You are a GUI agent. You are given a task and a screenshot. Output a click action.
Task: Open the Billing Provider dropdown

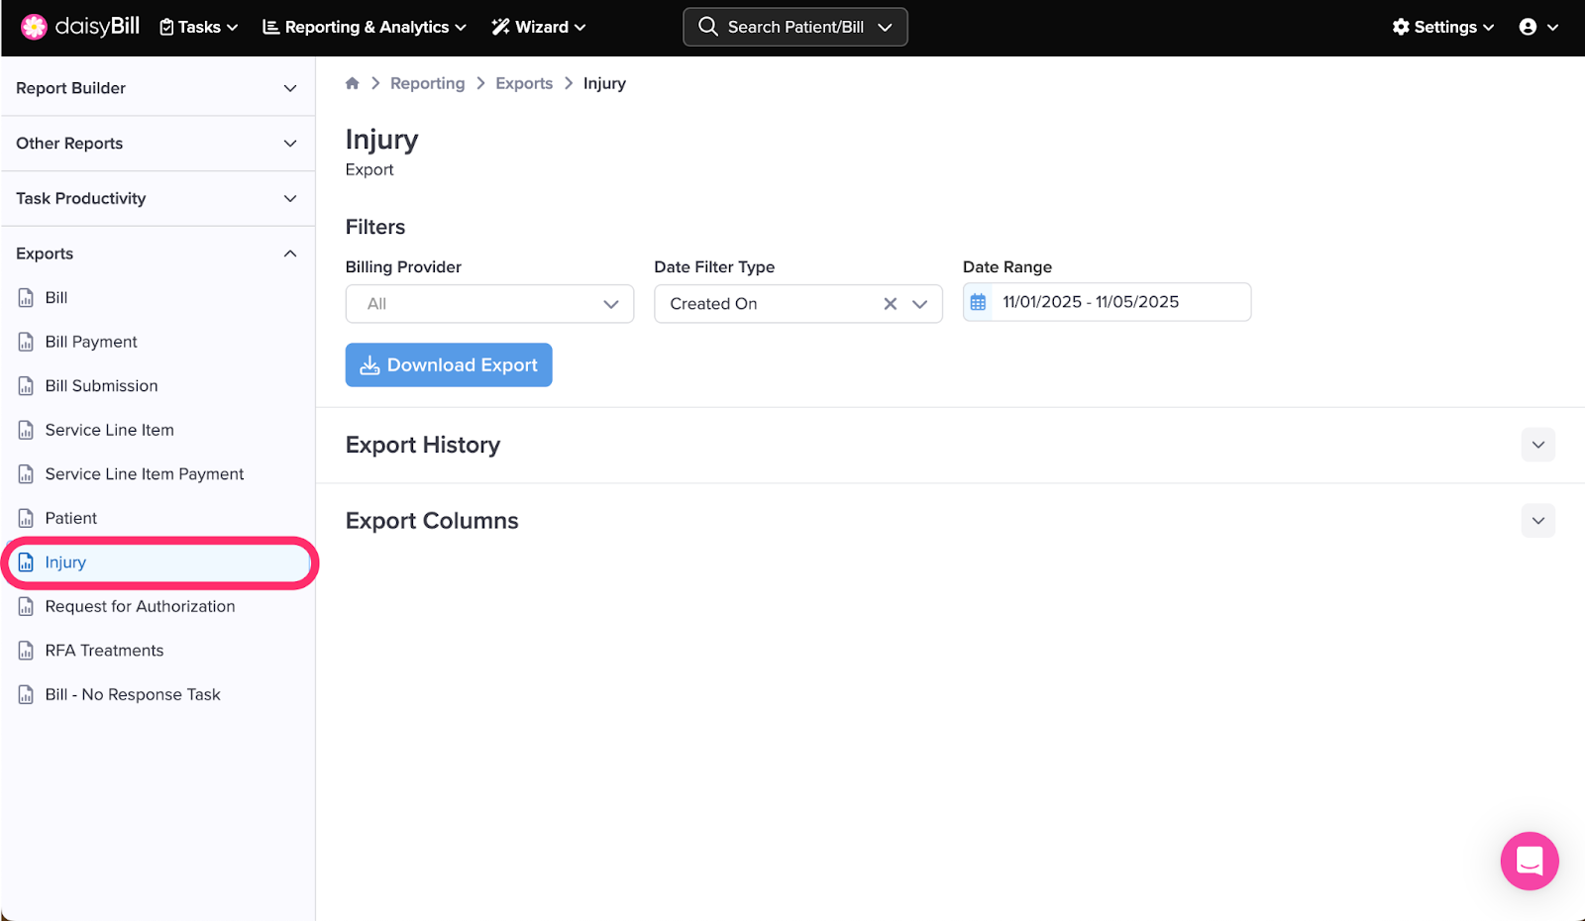[489, 304]
